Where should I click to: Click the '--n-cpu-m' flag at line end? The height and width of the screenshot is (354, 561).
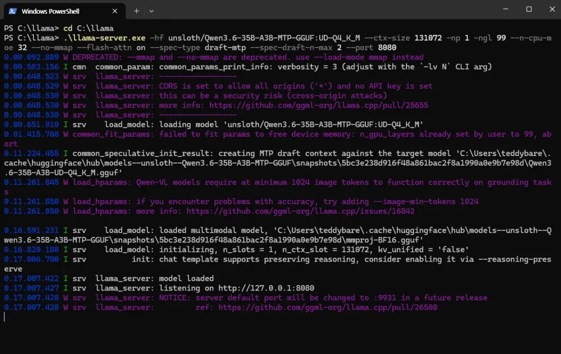(531, 38)
